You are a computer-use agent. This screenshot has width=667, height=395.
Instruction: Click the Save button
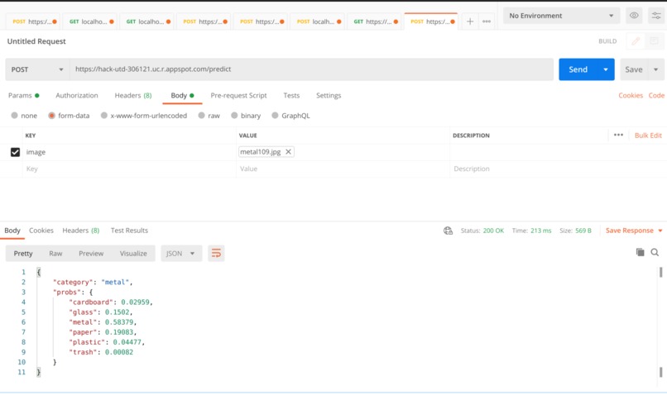pyautogui.click(x=634, y=69)
